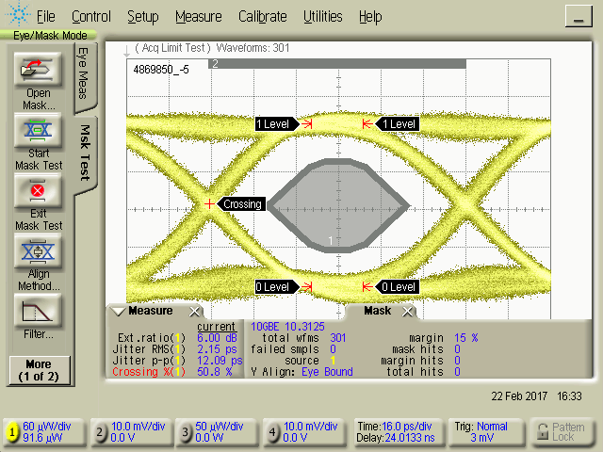603x452 pixels.
Task: Open the Calibrate menu
Action: pyautogui.click(x=264, y=17)
